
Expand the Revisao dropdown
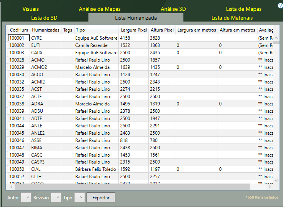tap(56, 197)
